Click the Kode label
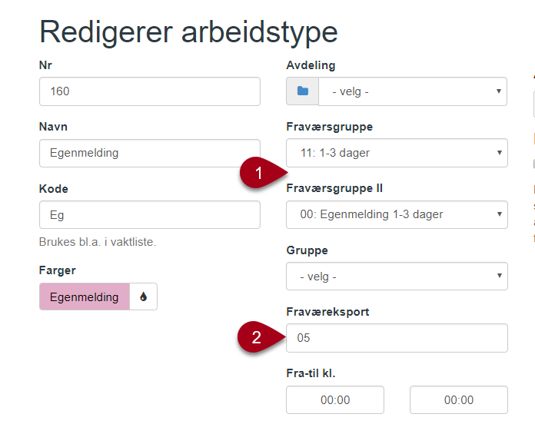This screenshot has width=535, height=434. (x=54, y=189)
